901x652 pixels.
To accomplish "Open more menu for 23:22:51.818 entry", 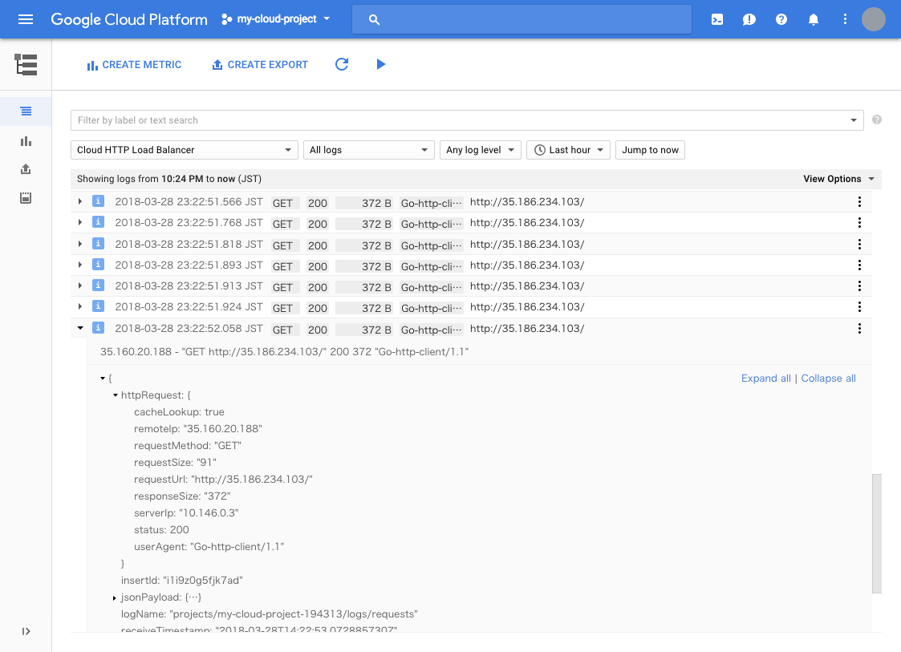I will [x=859, y=244].
